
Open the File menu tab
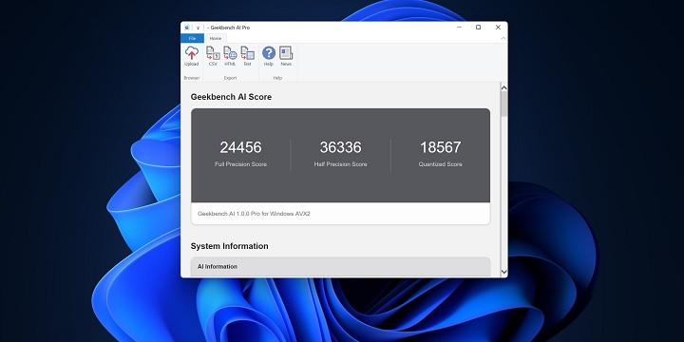(192, 38)
